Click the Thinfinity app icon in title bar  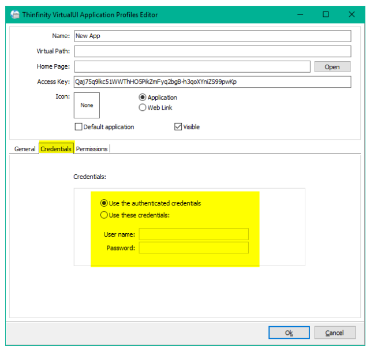(x=15, y=14)
